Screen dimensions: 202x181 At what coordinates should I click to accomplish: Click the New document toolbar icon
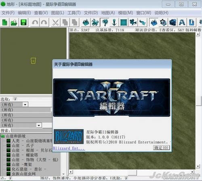point(5,22)
